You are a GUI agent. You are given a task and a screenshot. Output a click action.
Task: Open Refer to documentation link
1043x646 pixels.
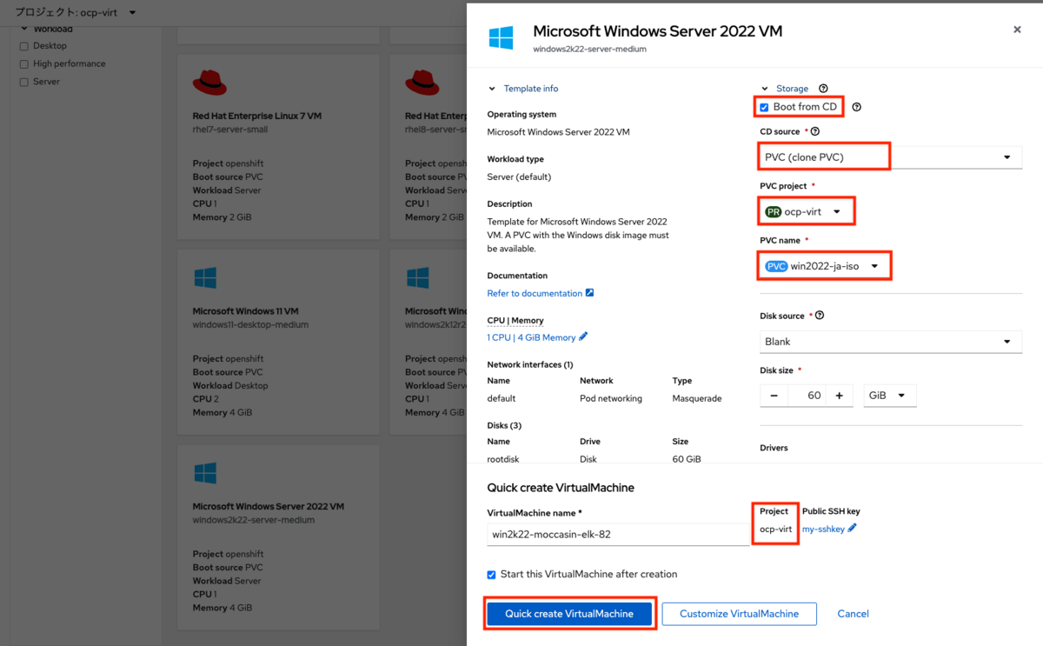click(x=535, y=294)
